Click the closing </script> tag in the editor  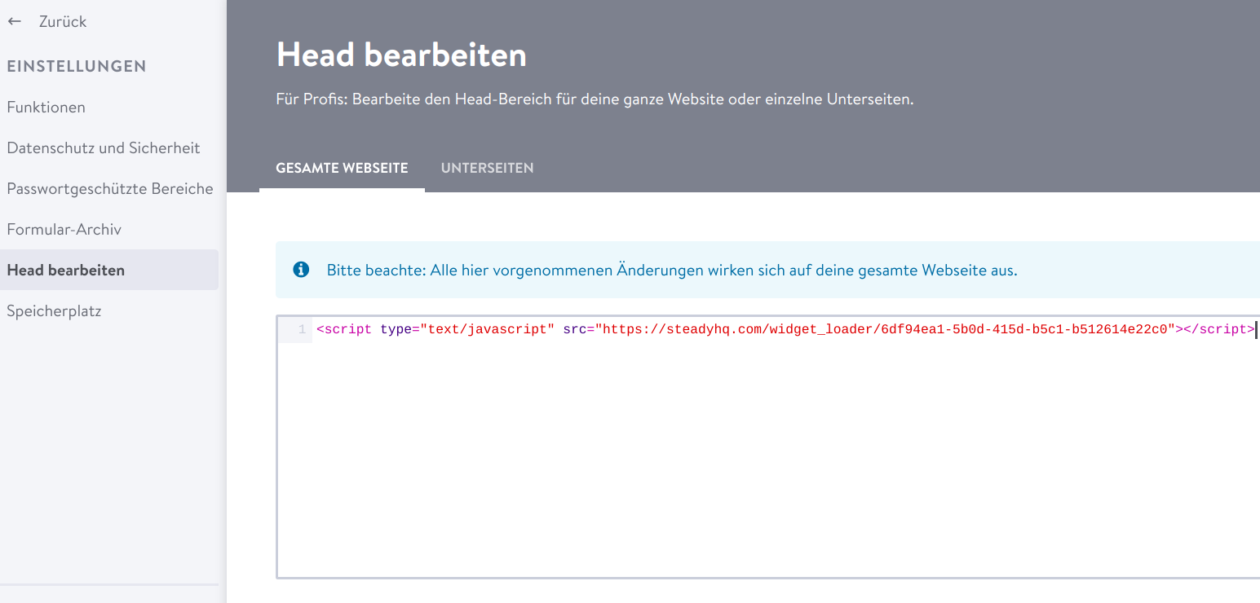coord(1219,329)
